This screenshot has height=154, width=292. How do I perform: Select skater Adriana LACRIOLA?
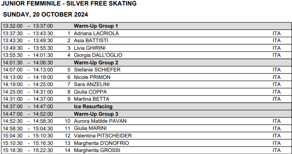tap(96, 34)
